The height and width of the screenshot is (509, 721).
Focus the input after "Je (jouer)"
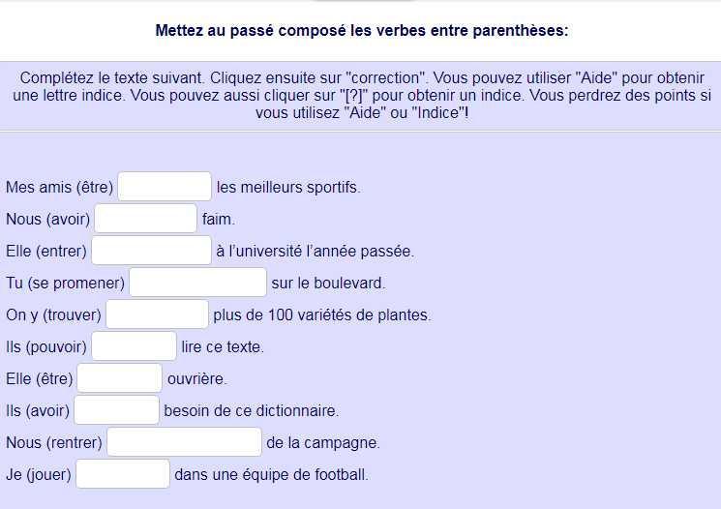tap(123, 474)
